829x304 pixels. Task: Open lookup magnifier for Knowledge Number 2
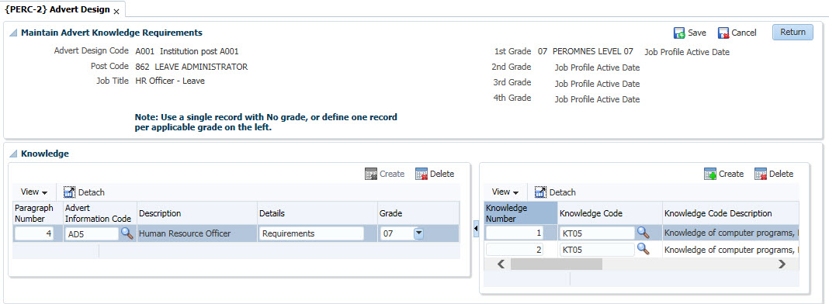point(643,249)
